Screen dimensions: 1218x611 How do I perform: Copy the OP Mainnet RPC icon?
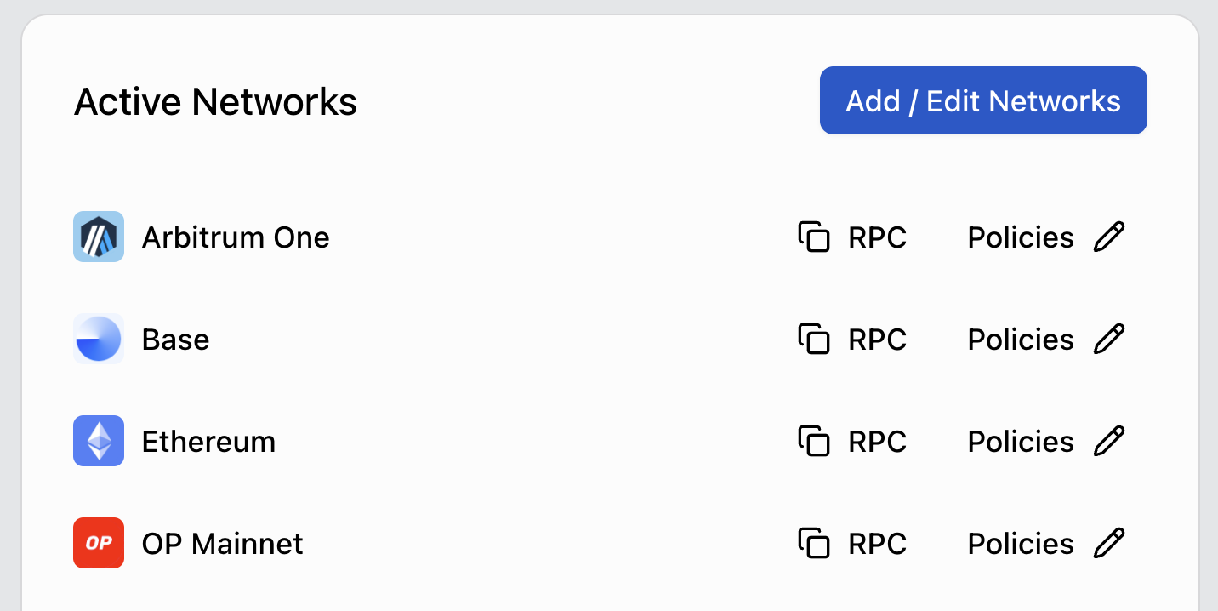(x=814, y=543)
